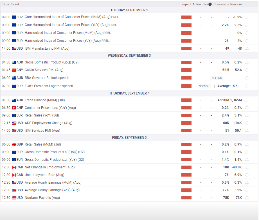Click the UK flag on GBP Retail Sales row

coord(14,144)
